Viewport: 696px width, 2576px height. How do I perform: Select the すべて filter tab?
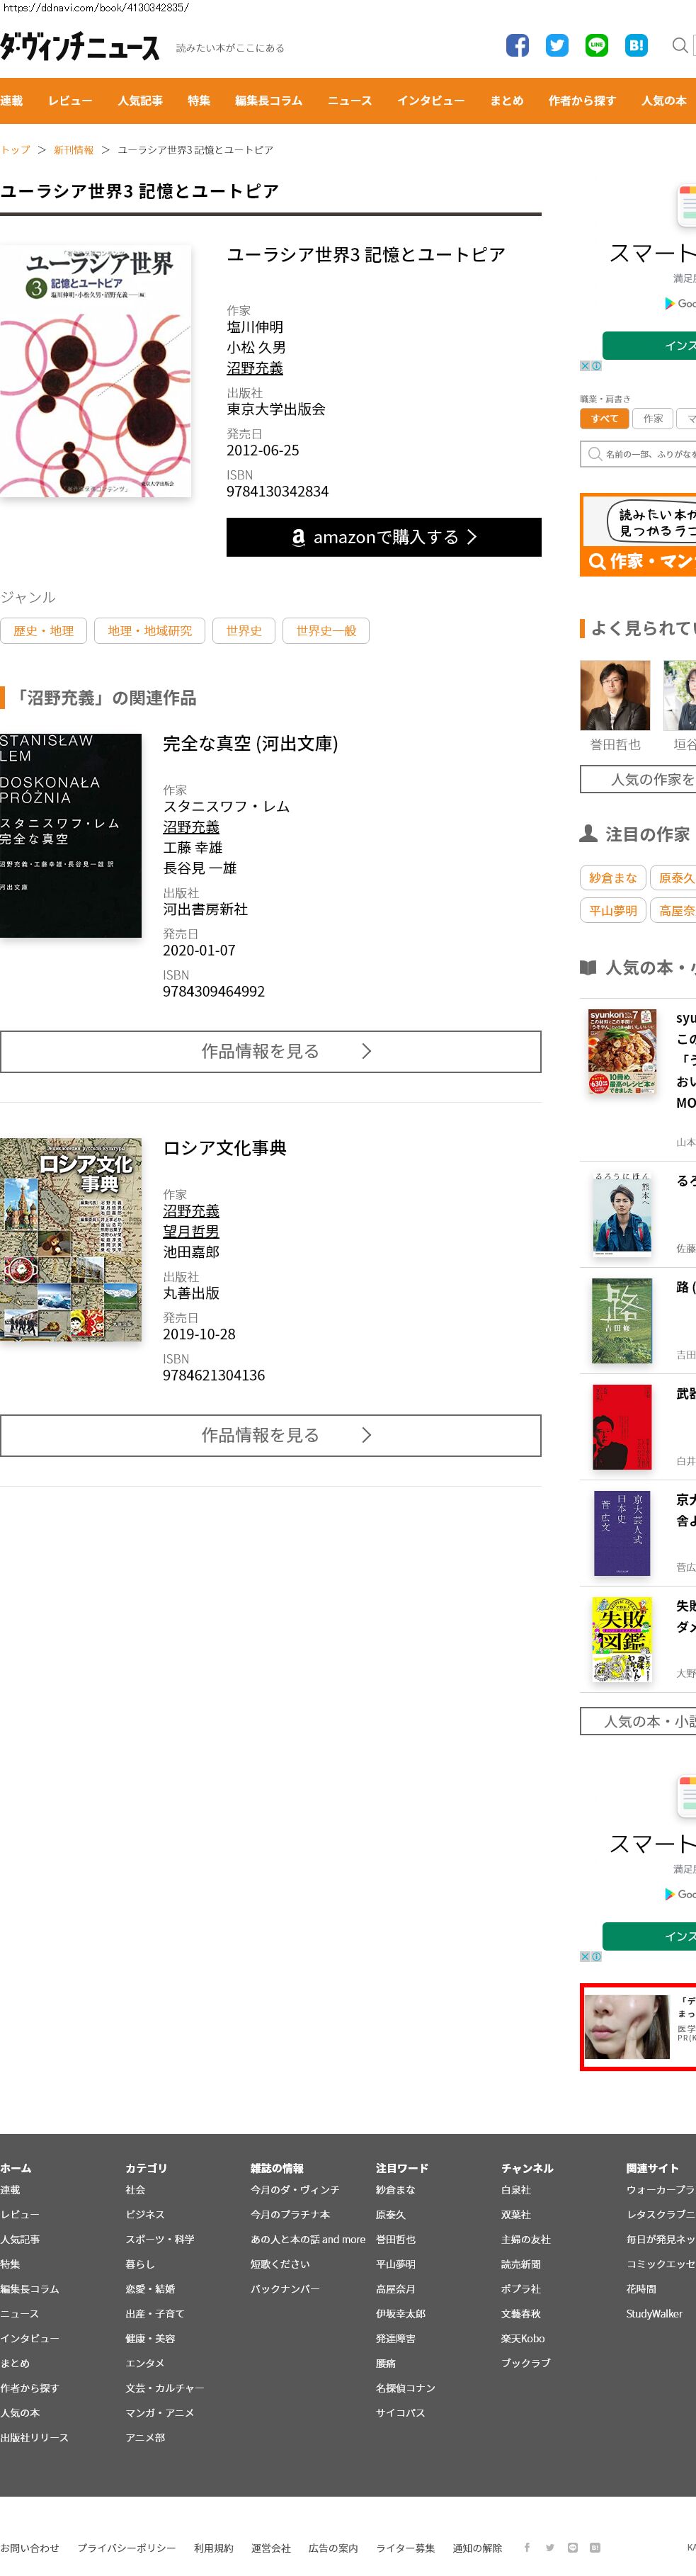click(604, 419)
